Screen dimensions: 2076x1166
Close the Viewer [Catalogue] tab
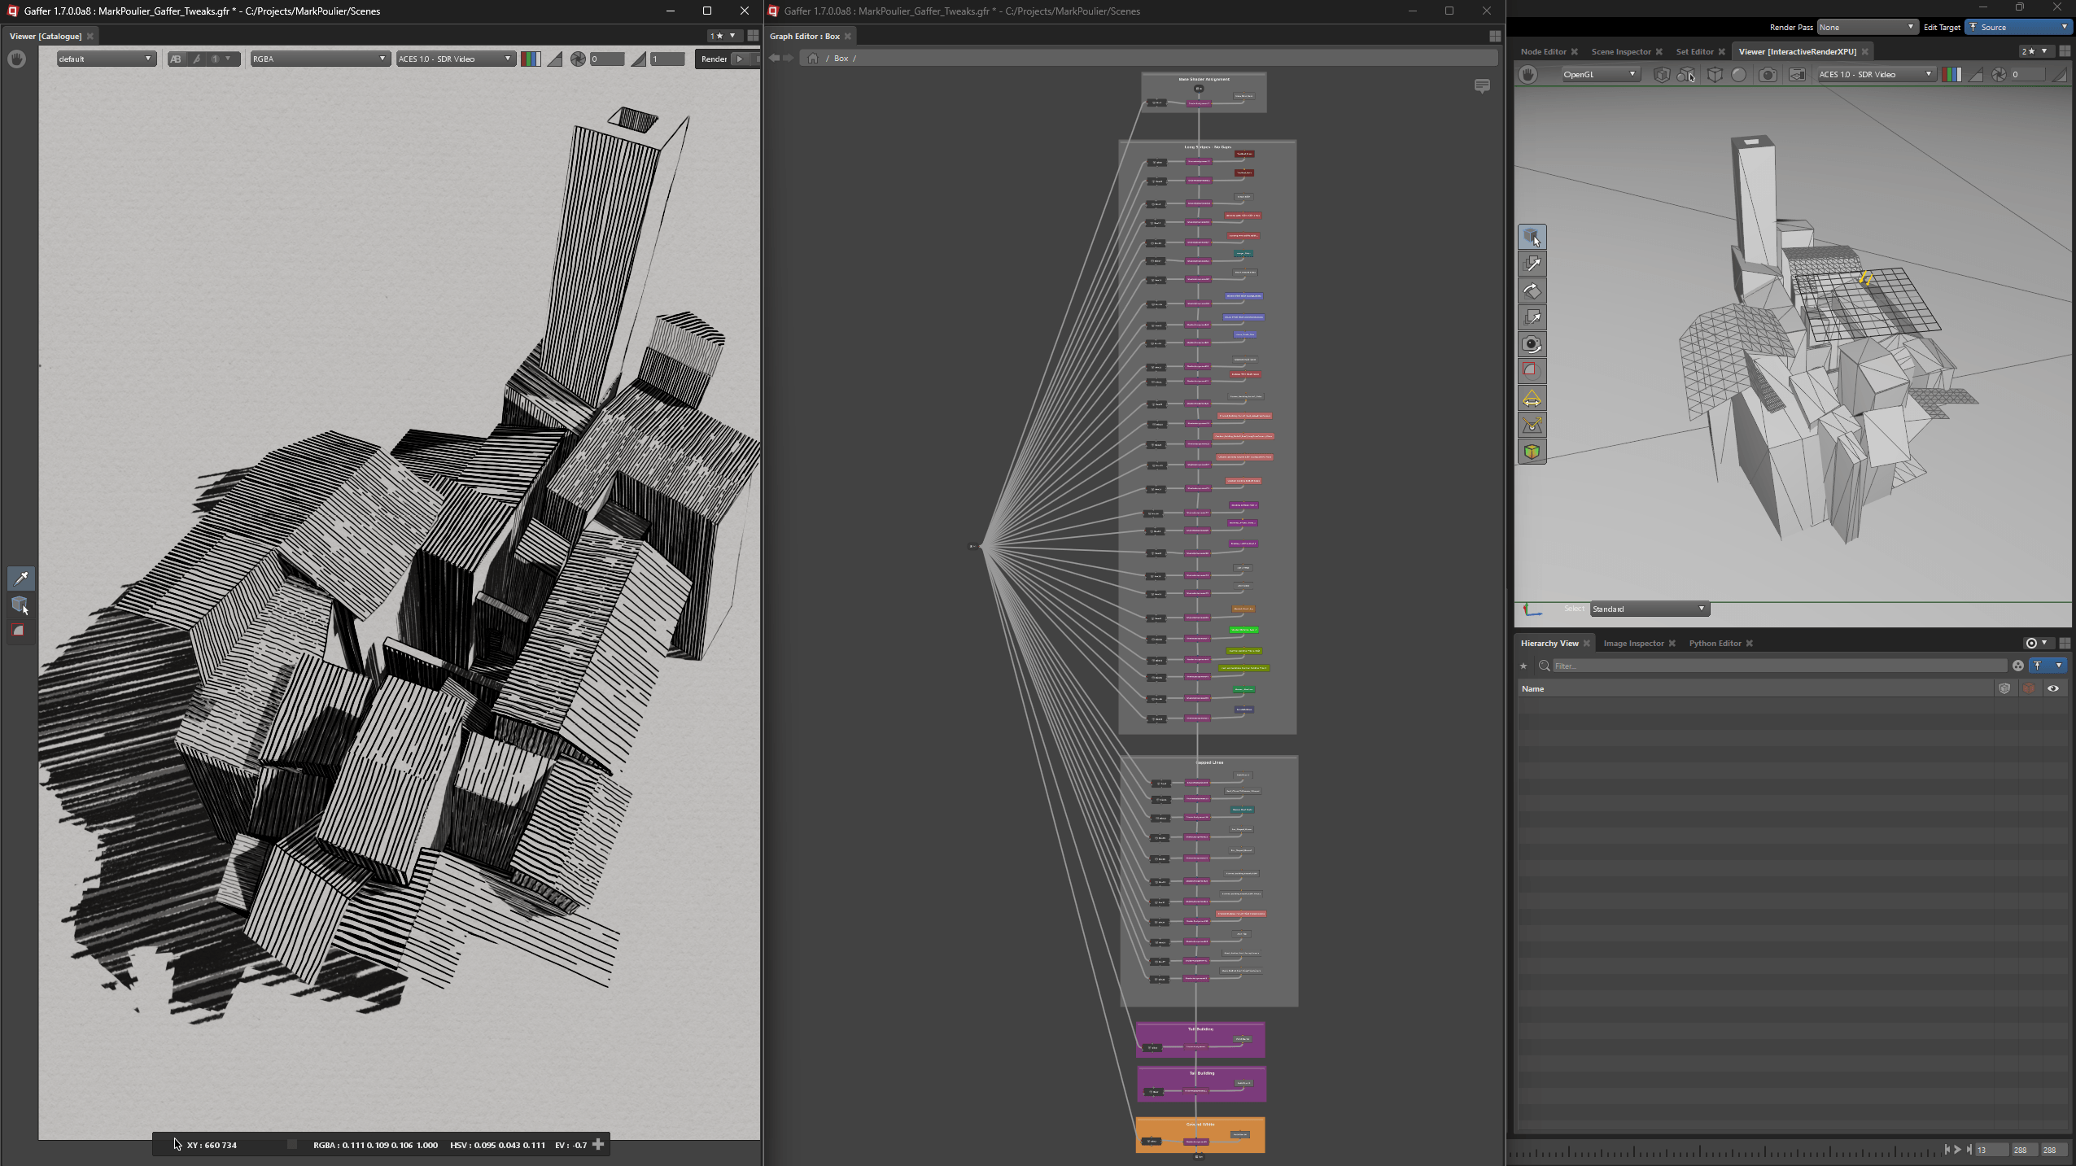pyautogui.click(x=90, y=37)
